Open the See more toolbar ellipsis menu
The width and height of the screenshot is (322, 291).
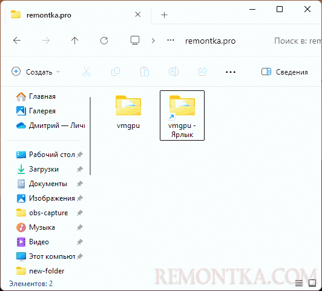coord(231,72)
